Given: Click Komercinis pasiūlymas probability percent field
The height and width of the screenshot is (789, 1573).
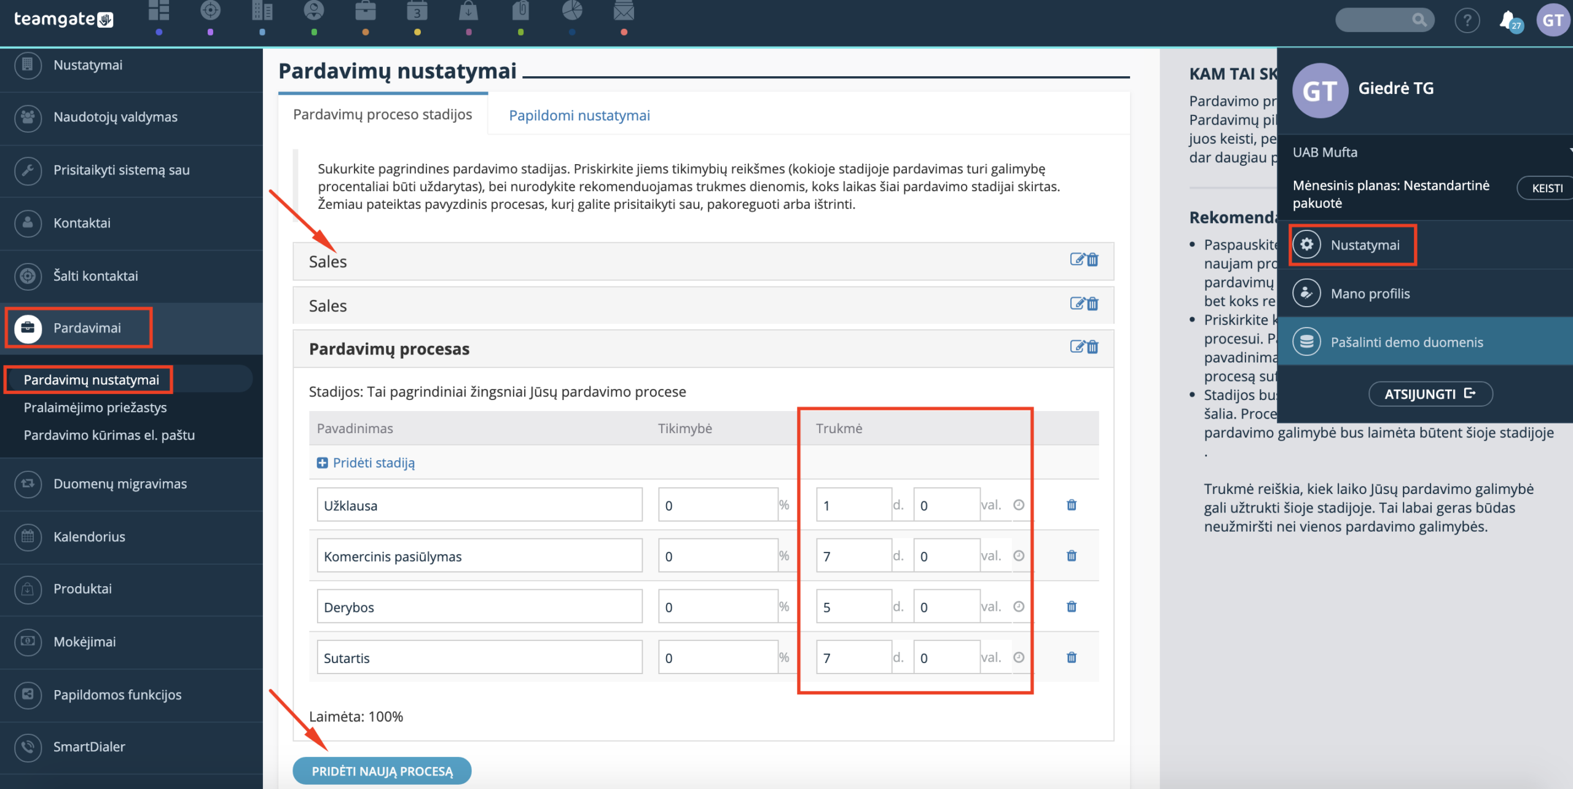Looking at the screenshot, I should tap(718, 556).
